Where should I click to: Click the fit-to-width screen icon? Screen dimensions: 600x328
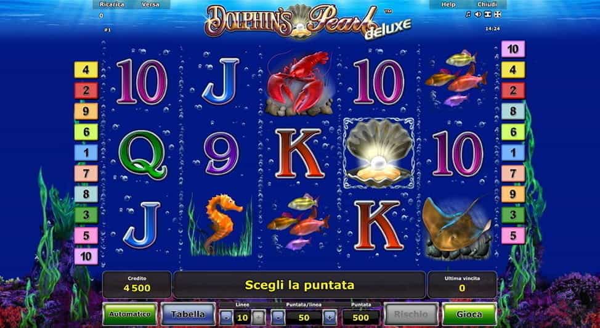coord(487,14)
